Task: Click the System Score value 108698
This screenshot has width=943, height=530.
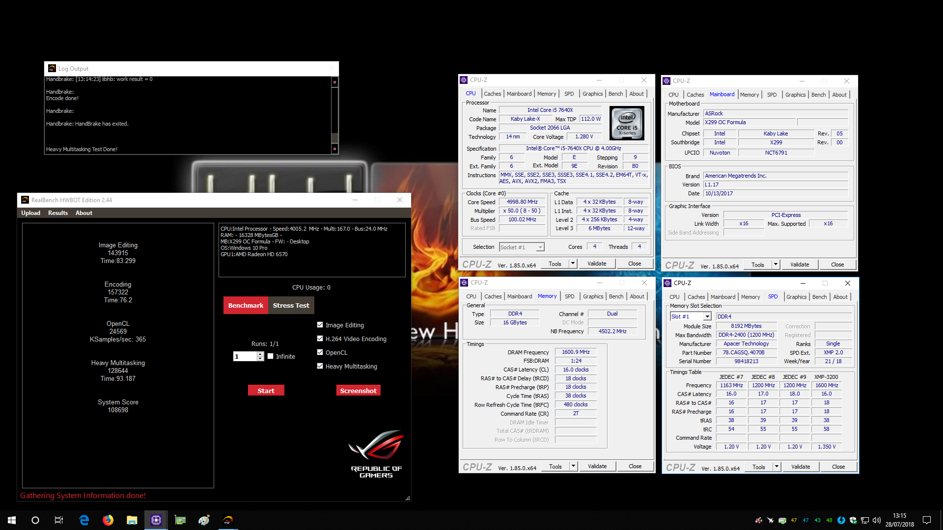Action: [118, 410]
